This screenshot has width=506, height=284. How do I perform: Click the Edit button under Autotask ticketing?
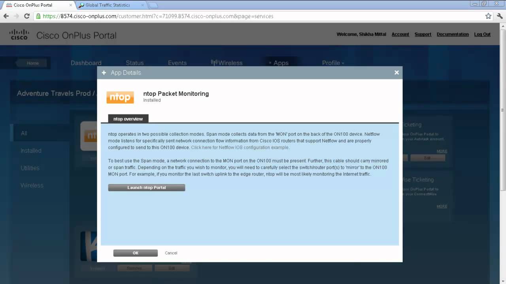427,158
